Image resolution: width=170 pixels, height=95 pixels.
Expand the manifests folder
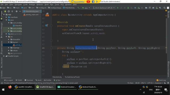click(6, 17)
